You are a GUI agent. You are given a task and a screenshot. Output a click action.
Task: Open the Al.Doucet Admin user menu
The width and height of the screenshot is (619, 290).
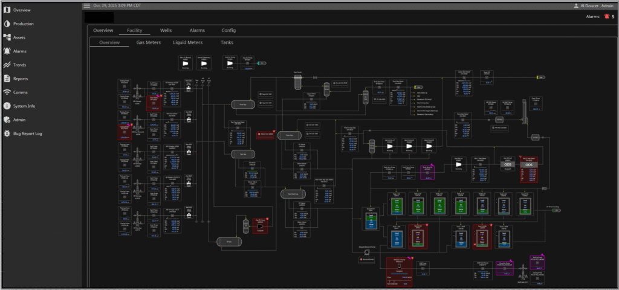click(594, 5)
